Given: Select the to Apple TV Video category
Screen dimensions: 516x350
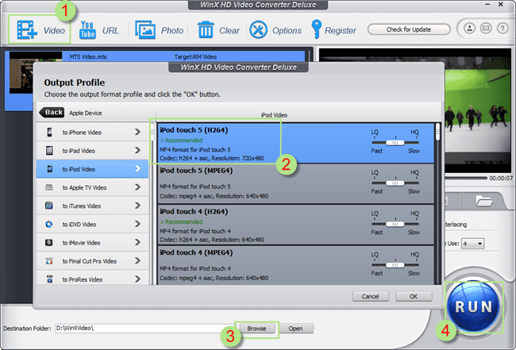Looking at the screenshot, I should pos(92,187).
